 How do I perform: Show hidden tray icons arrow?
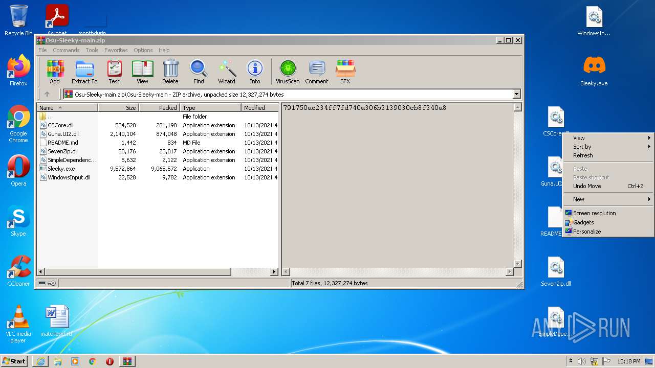point(570,361)
